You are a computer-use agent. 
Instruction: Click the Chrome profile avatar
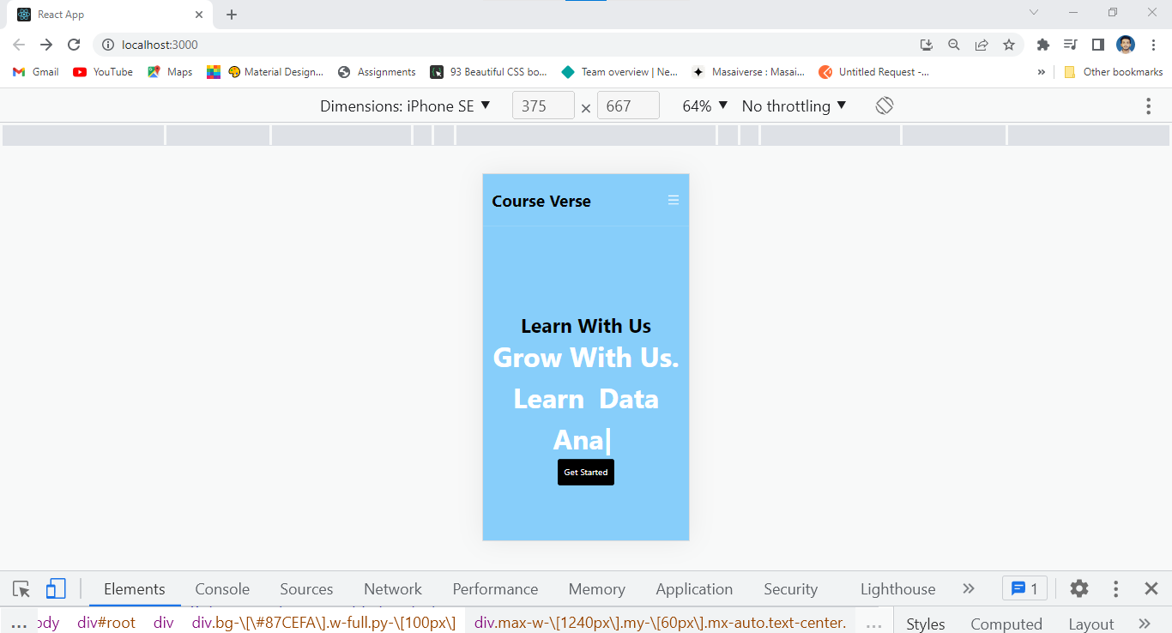point(1125,45)
